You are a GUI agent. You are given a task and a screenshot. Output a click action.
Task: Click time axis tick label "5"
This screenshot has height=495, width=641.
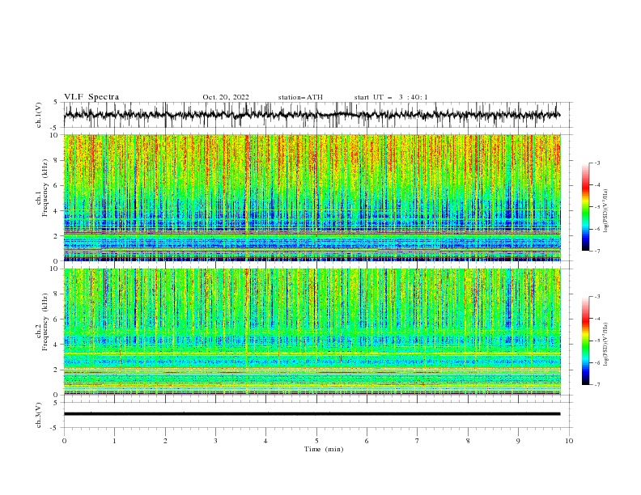[316, 441]
